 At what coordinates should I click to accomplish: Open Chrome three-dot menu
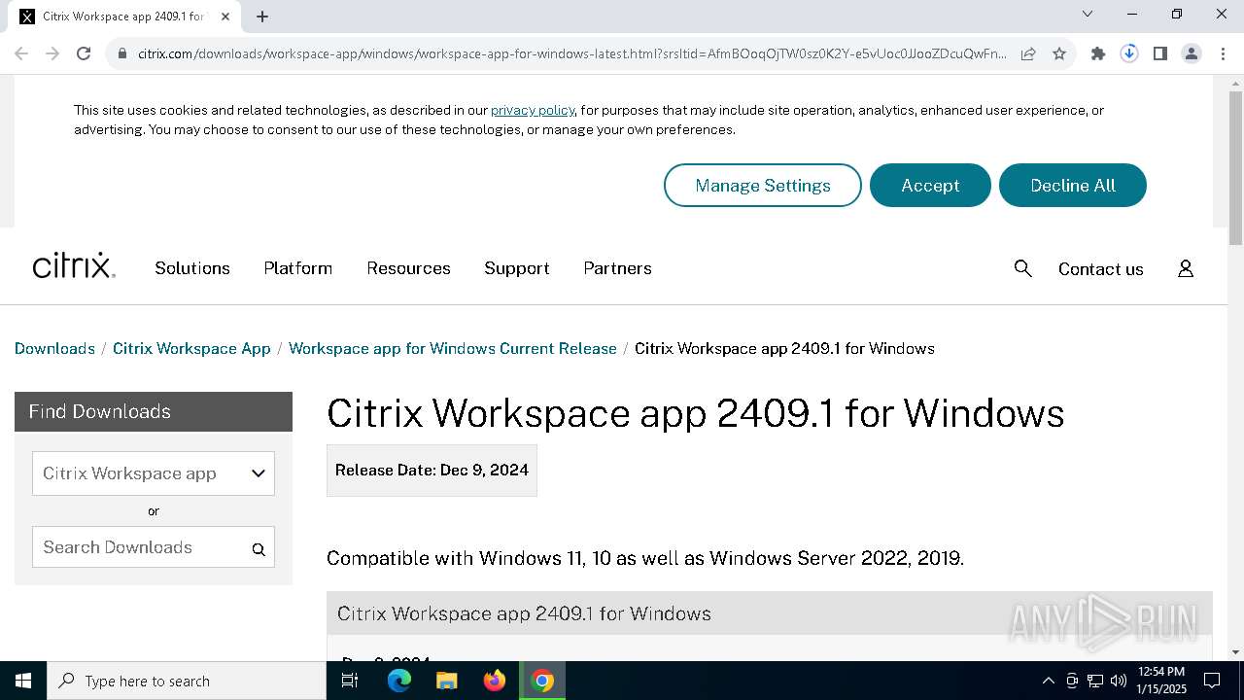(1223, 53)
